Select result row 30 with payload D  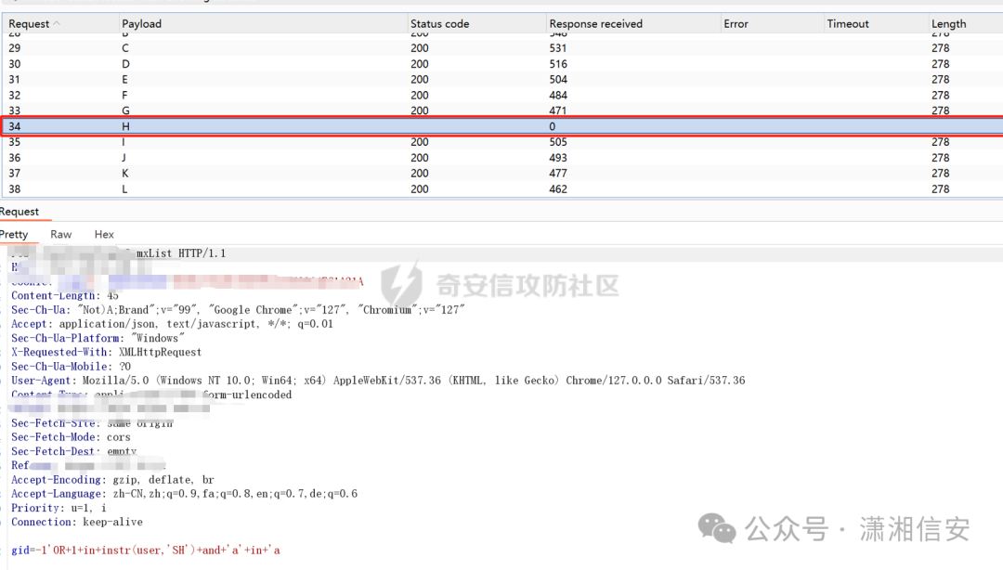tap(501, 64)
